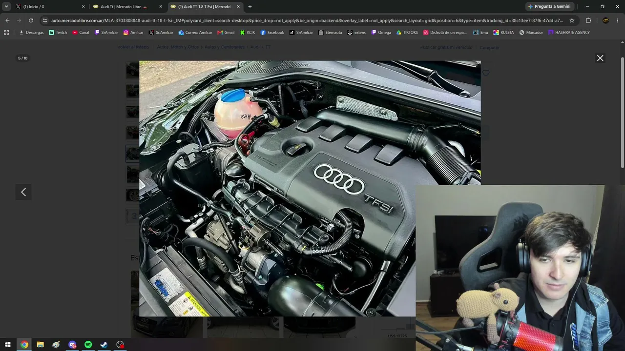The width and height of the screenshot is (625, 351).
Task: Open the Chrome apps grid shortcut
Action: click(x=6, y=33)
